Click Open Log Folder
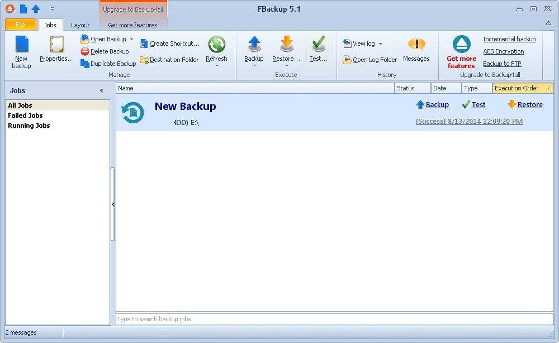The image size is (559, 343). click(369, 60)
